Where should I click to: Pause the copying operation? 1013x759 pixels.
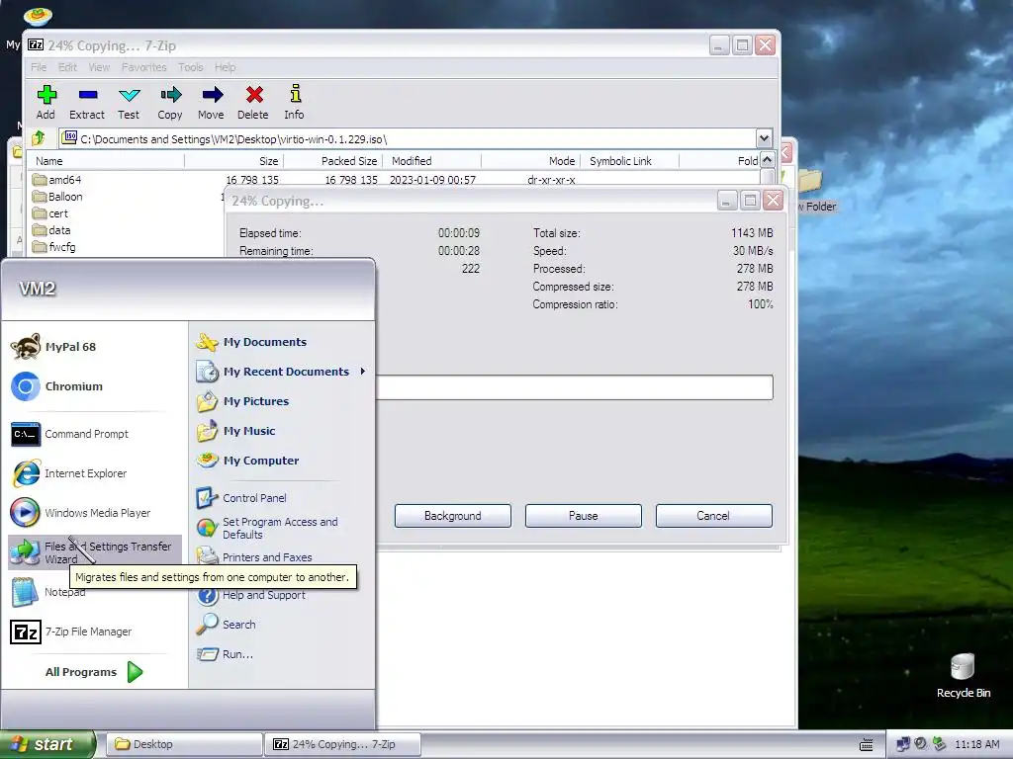click(584, 516)
